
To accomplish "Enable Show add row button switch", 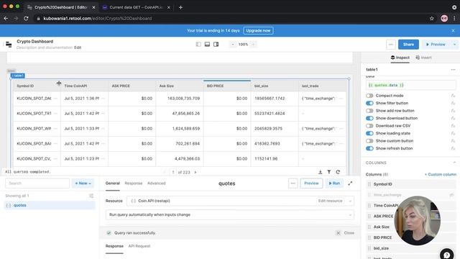I will [369, 111].
